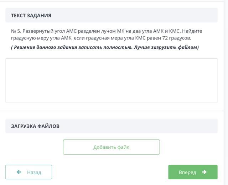This screenshot has height=185, width=228.
Task: Click the bold italic note about Решение
Action: [x=105, y=47]
